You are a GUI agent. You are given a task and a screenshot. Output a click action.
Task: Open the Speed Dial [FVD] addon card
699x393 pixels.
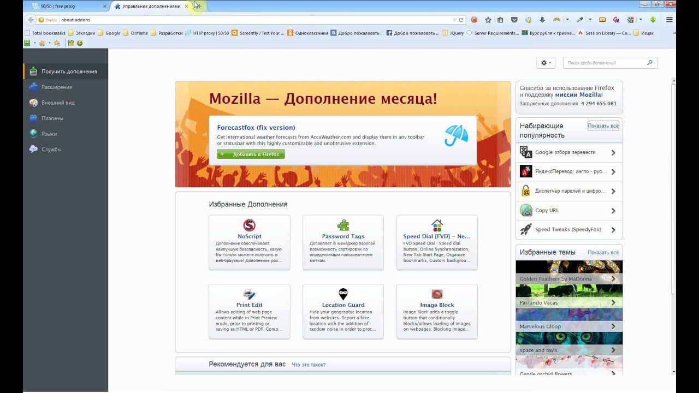pos(437,242)
